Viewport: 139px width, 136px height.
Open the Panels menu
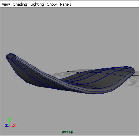[66, 4]
